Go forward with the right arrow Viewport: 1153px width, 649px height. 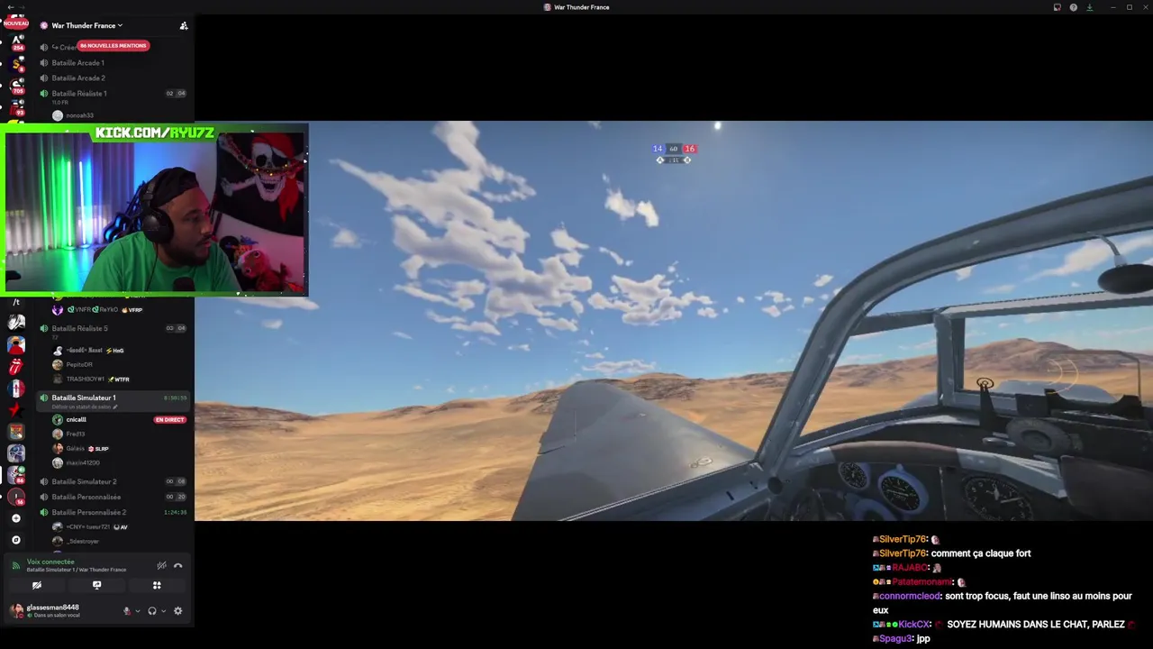[22, 7]
